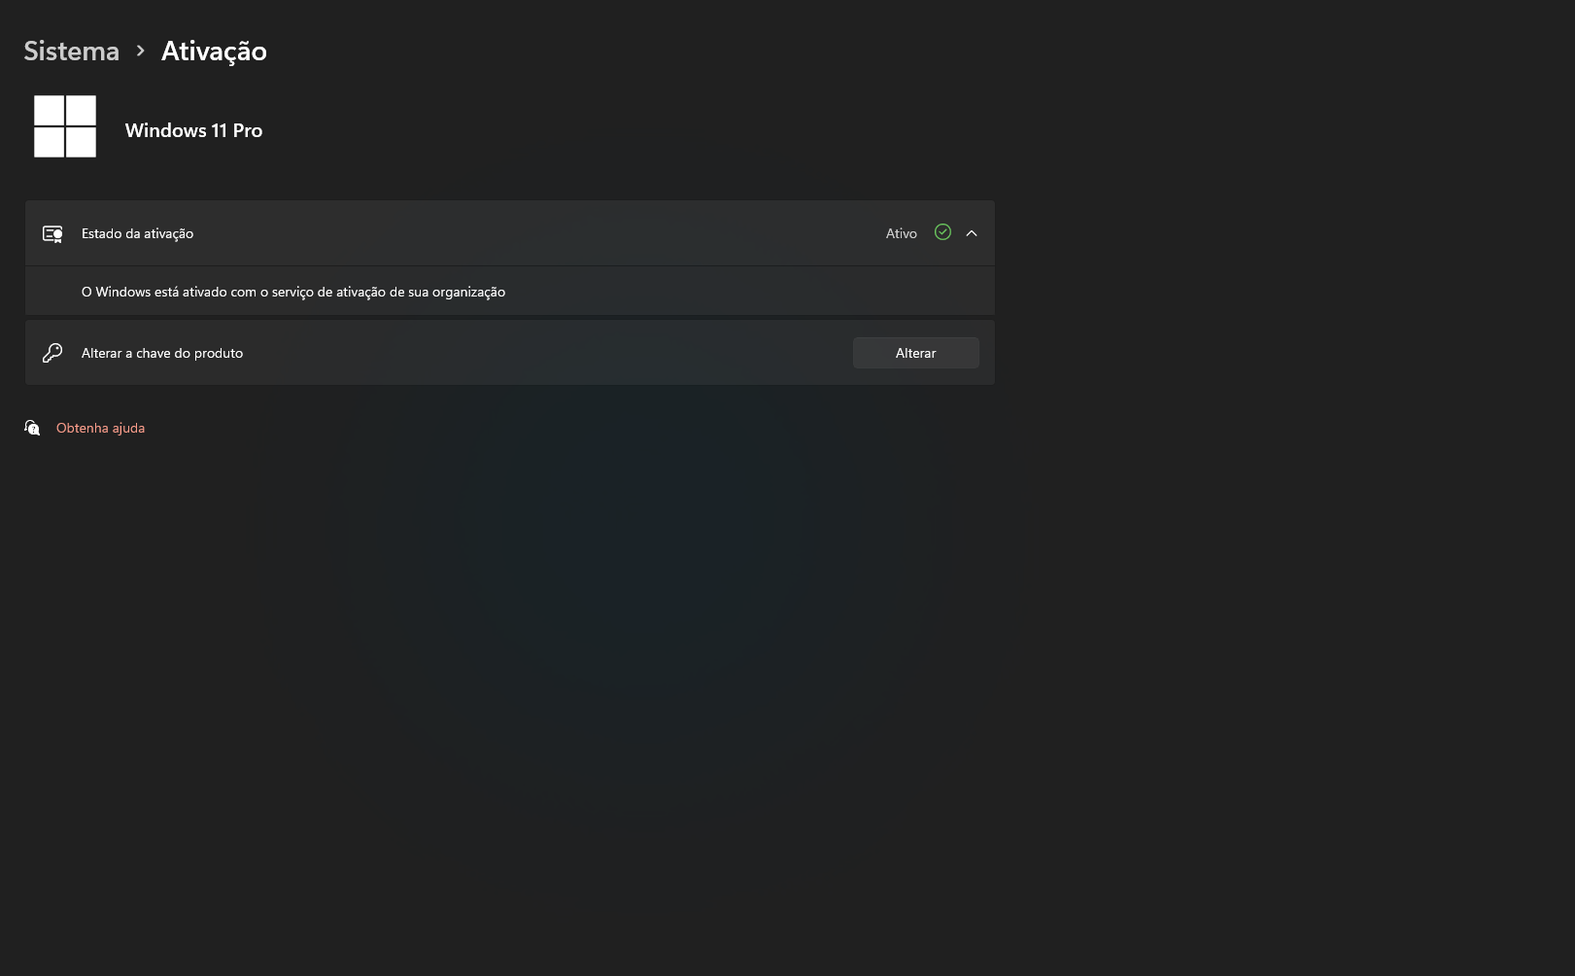Viewport: 1575px width, 976px height.
Task: Click the product key icon
Action: 52,353
